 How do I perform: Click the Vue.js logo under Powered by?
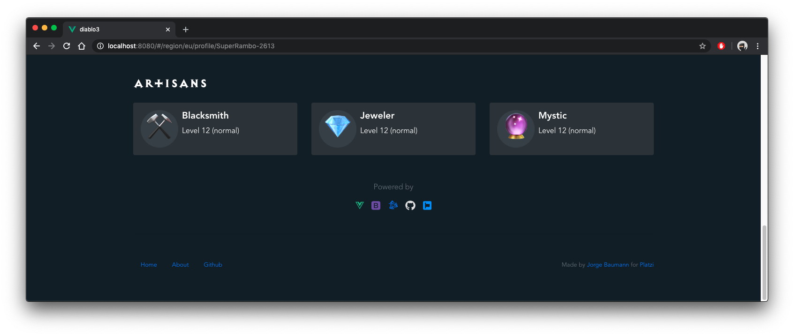pyautogui.click(x=360, y=205)
